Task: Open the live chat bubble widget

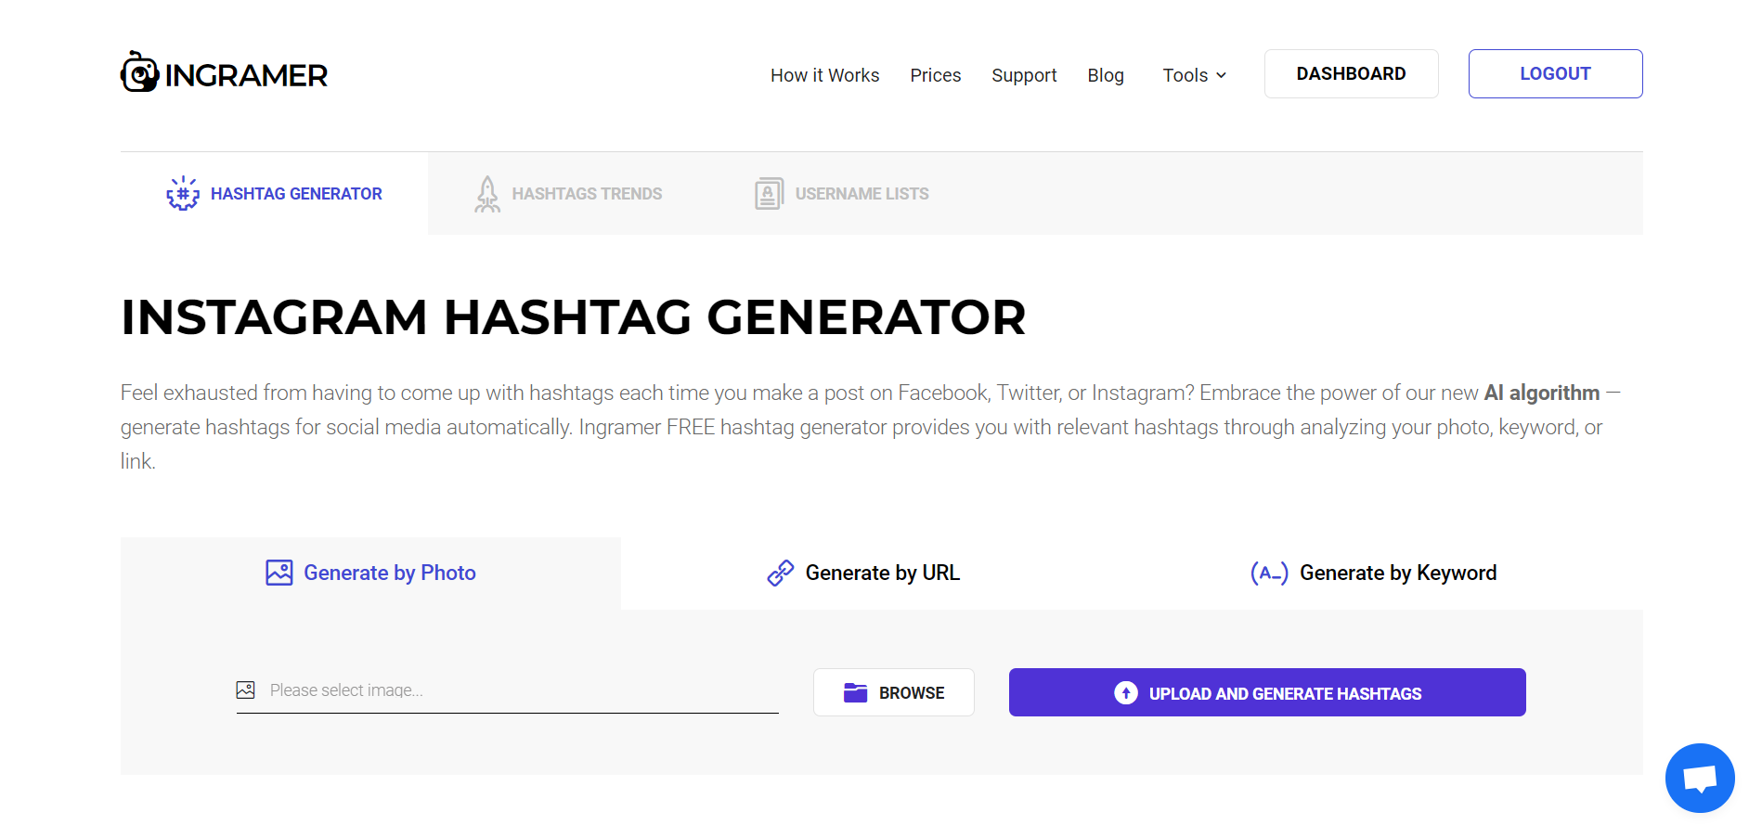Action: coord(1700,778)
